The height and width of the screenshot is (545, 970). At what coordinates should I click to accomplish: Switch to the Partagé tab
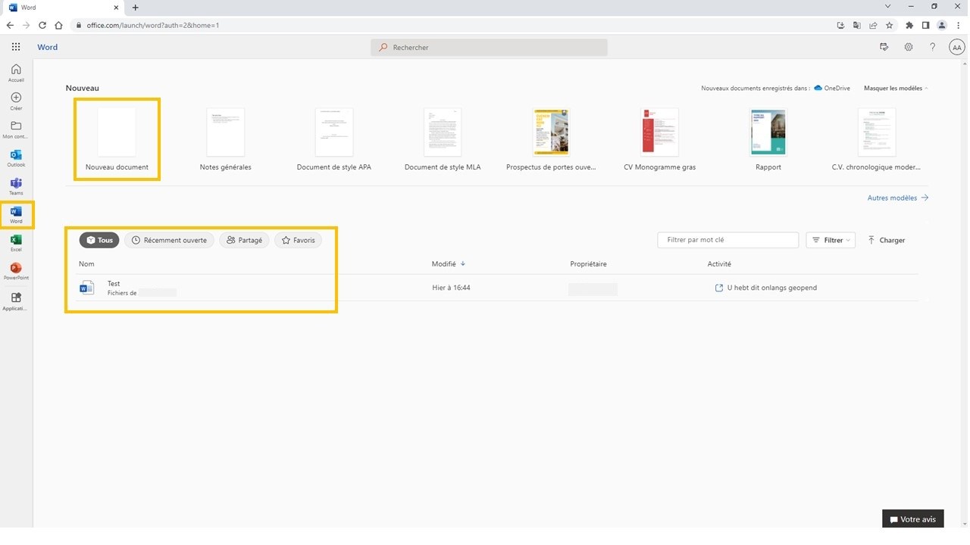tap(244, 240)
